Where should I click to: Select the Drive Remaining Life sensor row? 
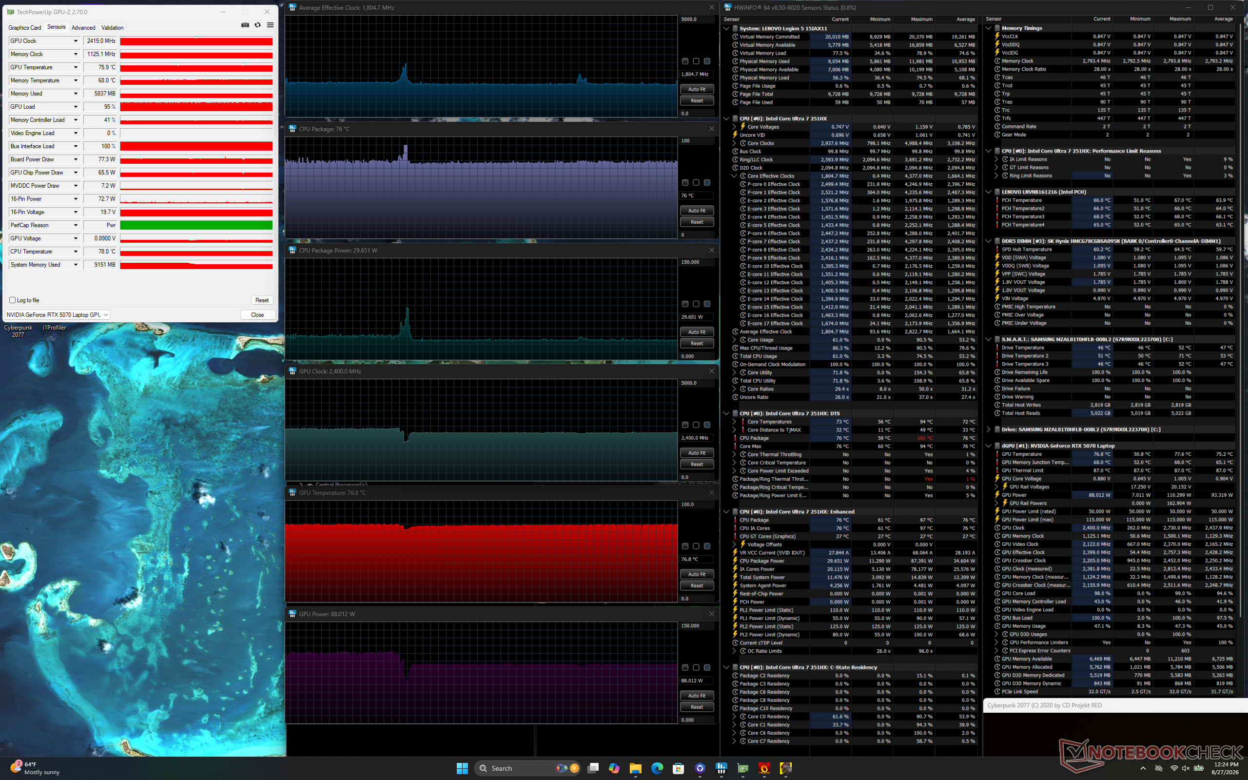coord(1115,372)
